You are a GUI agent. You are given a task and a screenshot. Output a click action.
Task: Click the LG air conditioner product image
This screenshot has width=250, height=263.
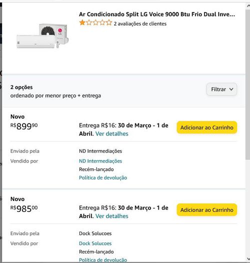pos(42,35)
